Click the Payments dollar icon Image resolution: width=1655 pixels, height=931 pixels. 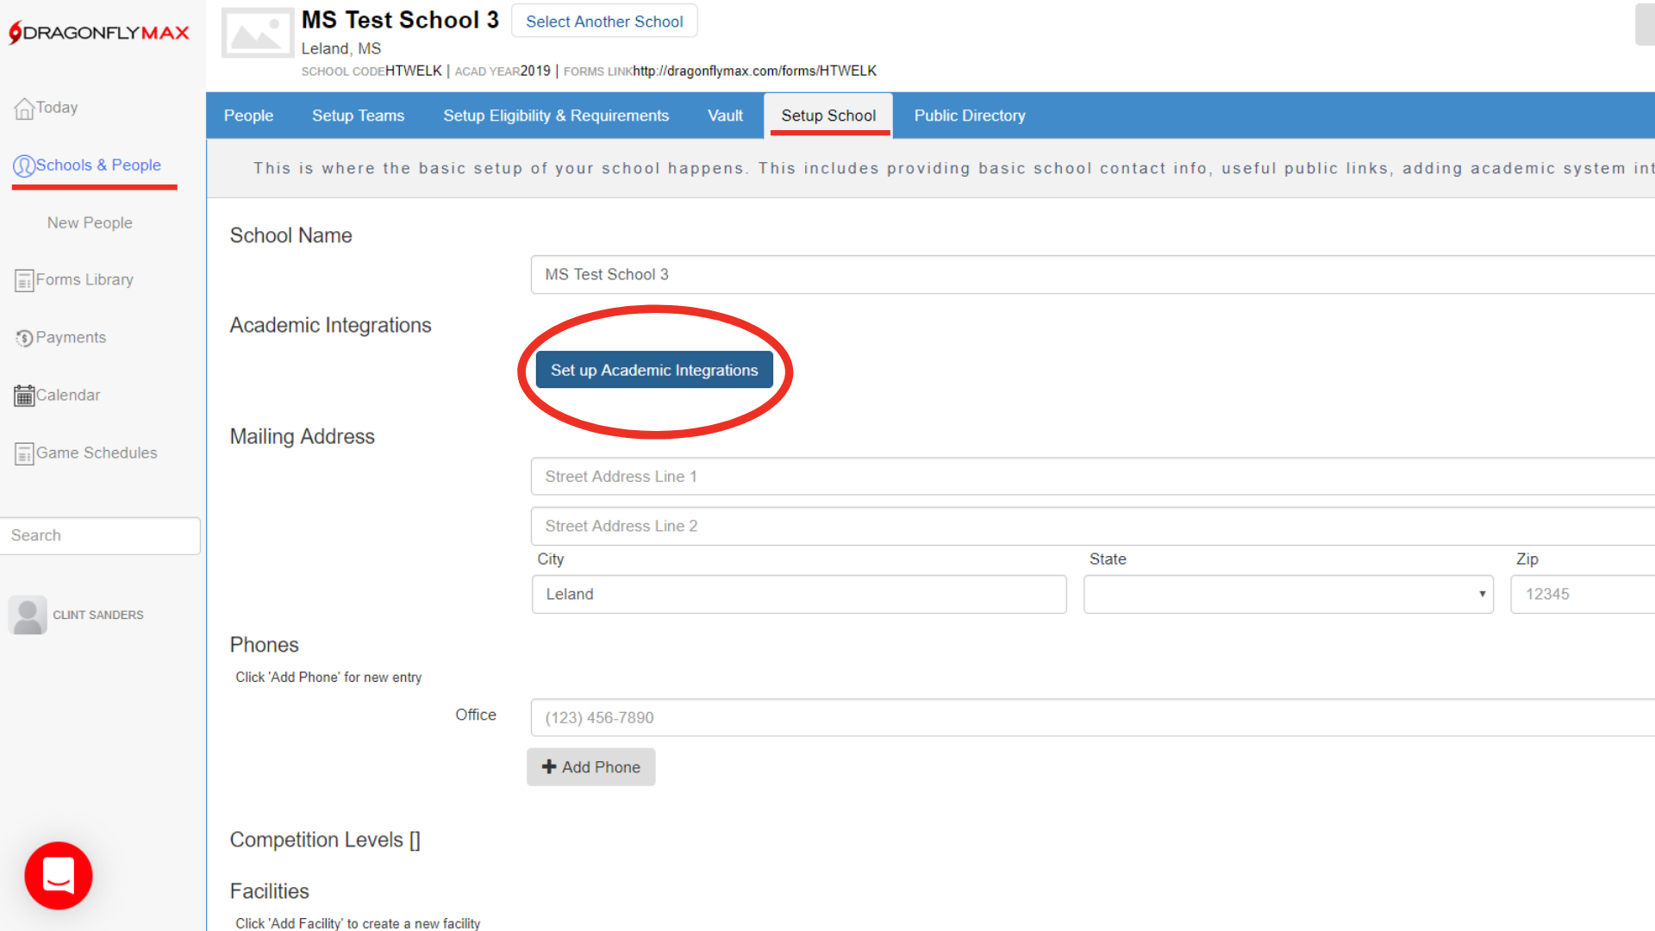(x=24, y=339)
